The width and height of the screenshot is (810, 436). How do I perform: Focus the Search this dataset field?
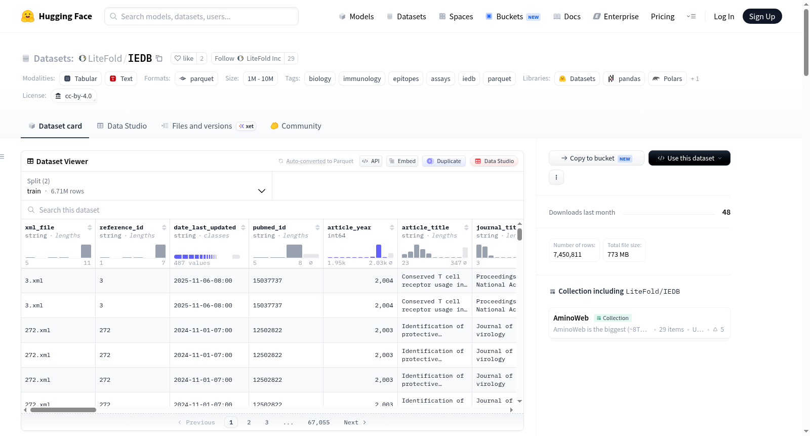272,210
